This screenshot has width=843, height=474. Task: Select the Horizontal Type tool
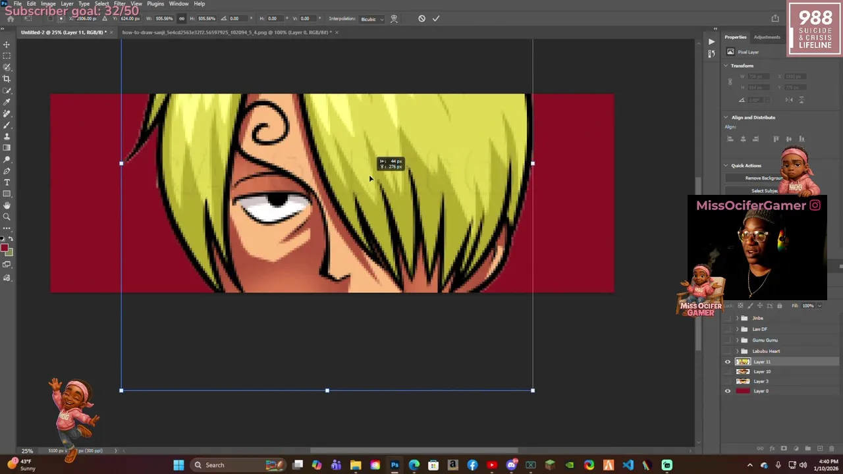click(7, 182)
